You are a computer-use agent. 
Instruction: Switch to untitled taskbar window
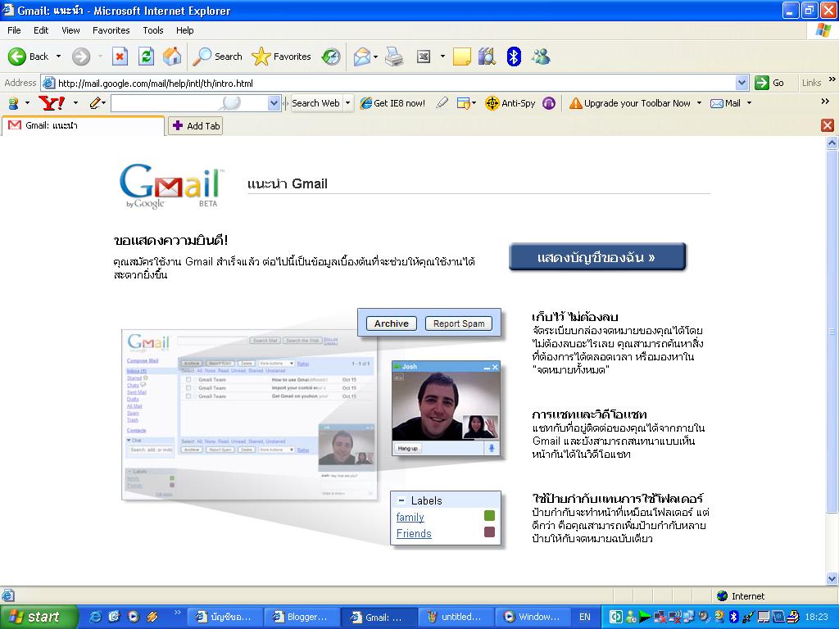pyautogui.click(x=456, y=617)
